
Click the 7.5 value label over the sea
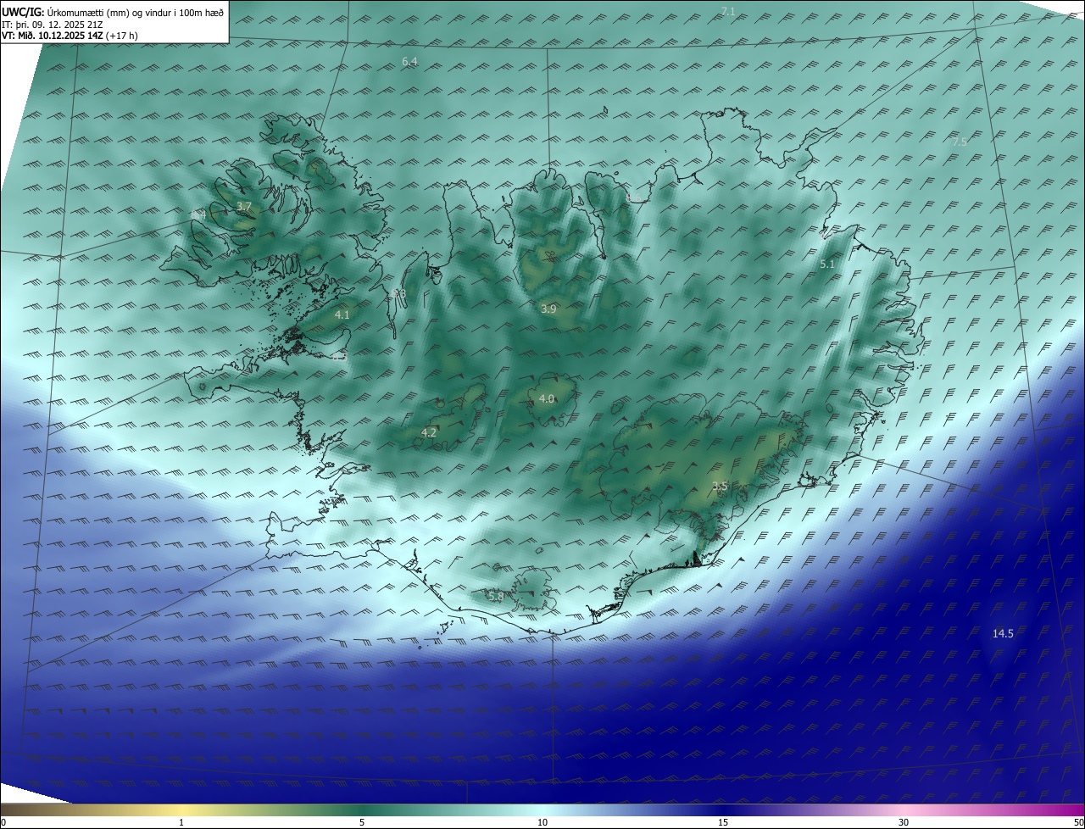tap(960, 142)
